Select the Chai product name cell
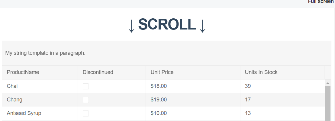 click(12, 86)
